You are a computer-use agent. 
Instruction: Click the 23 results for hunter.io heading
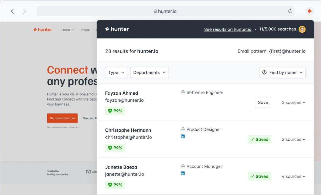click(132, 51)
